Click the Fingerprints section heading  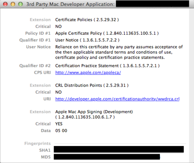tap(38, 143)
